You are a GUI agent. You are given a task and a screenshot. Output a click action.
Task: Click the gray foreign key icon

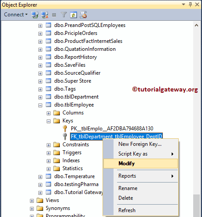click(x=65, y=137)
